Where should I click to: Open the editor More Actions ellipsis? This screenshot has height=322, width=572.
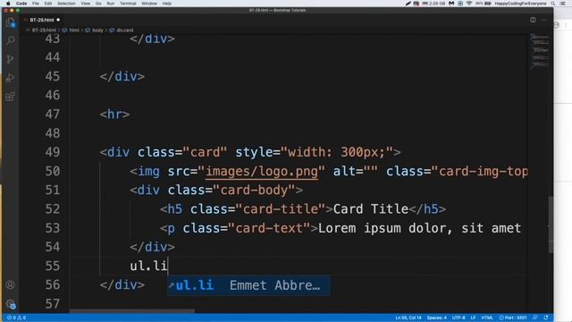[x=544, y=20]
